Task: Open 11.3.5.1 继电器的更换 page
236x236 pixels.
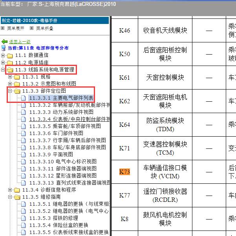Action: click(70, 204)
